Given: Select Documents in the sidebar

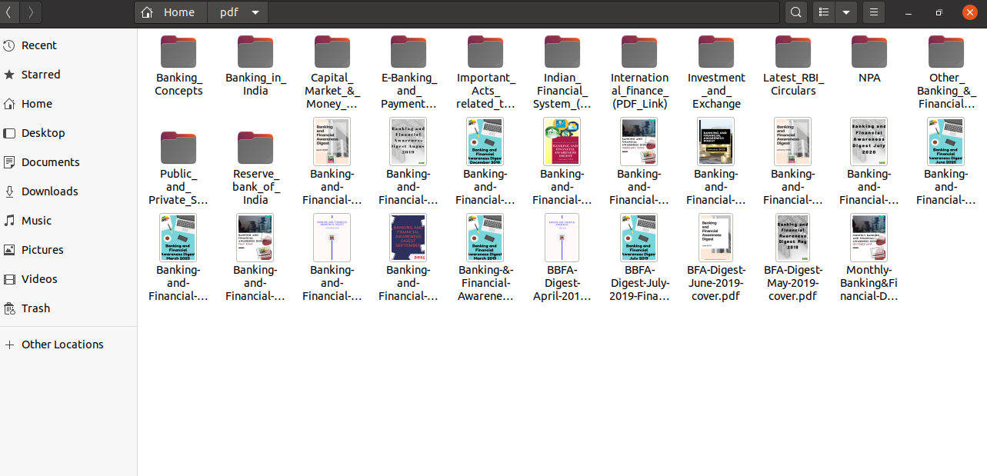Looking at the screenshot, I should click(x=49, y=161).
